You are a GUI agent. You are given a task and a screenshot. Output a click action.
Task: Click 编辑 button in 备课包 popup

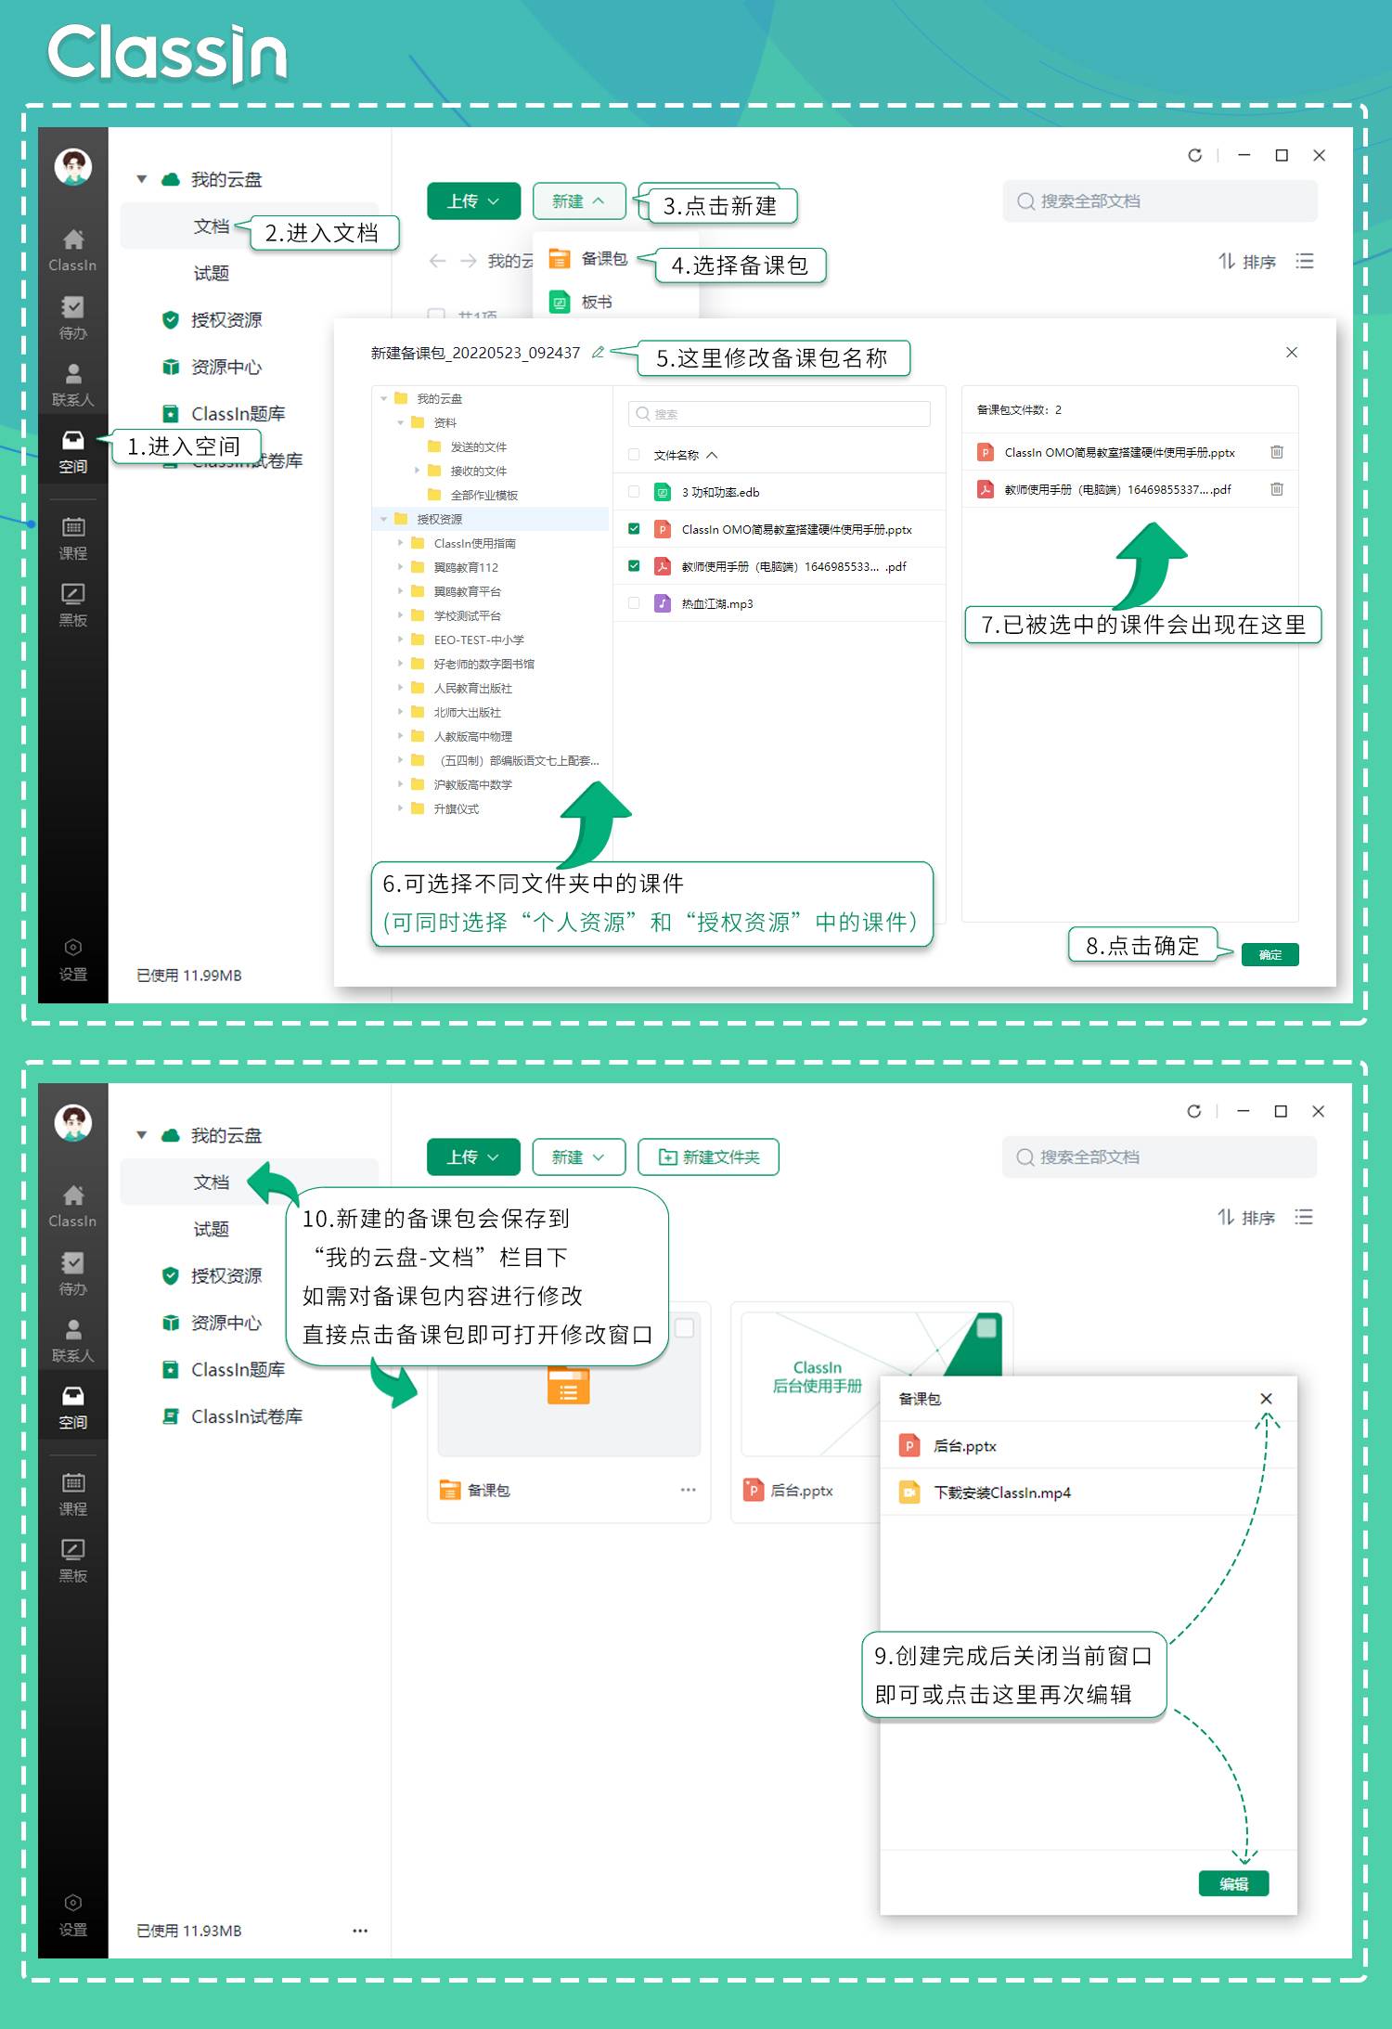point(1233,1883)
